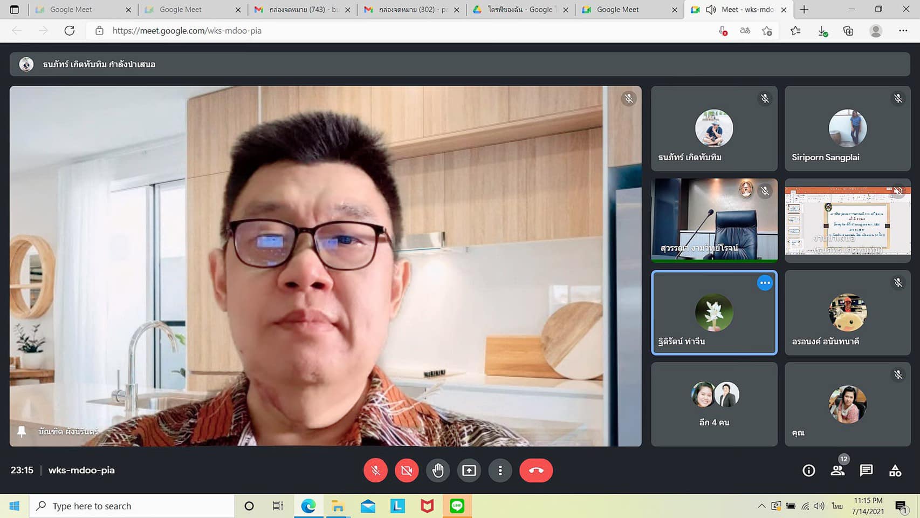Viewport: 920px width, 518px height.
Task: Click the present screen button
Action: click(469, 471)
